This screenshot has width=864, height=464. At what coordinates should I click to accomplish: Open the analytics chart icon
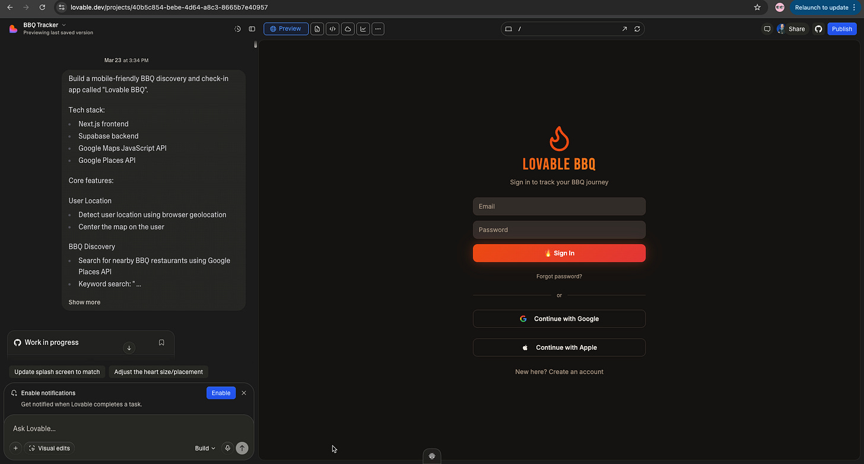(363, 28)
